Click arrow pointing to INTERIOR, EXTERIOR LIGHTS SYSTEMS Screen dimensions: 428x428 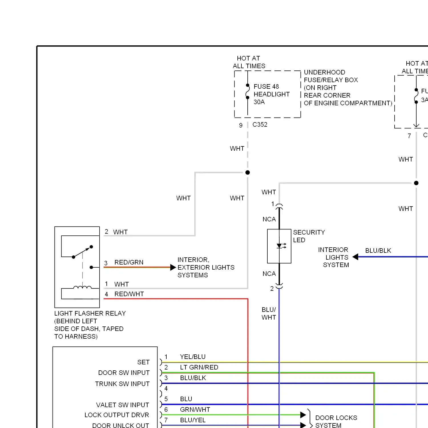coord(173,267)
